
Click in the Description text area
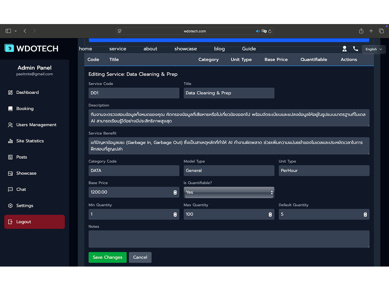pos(229,118)
